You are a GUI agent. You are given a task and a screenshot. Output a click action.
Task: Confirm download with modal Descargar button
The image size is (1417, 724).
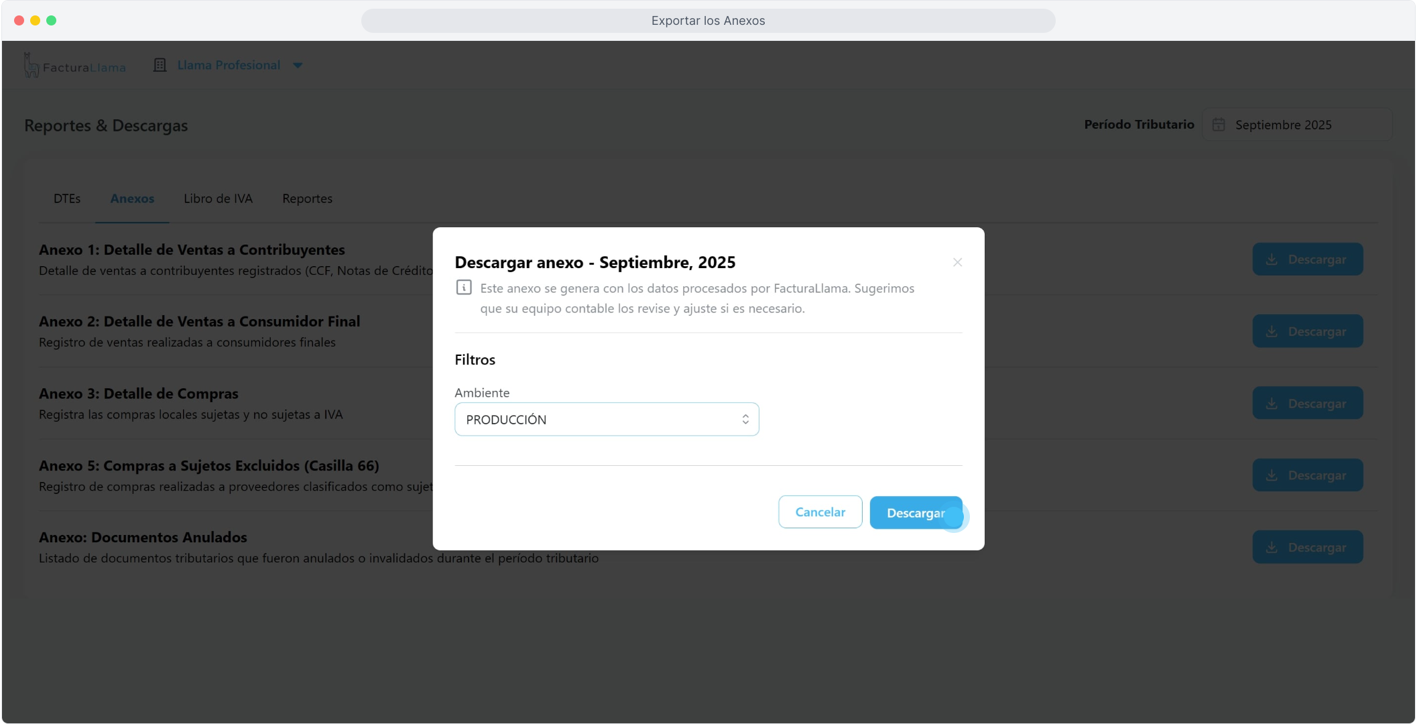(915, 513)
